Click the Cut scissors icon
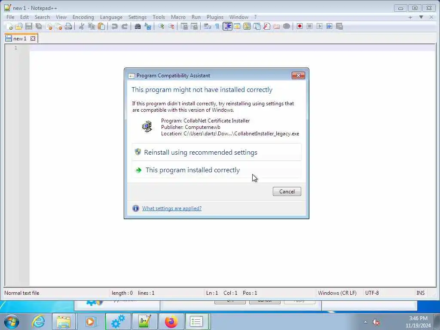 (81, 26)
